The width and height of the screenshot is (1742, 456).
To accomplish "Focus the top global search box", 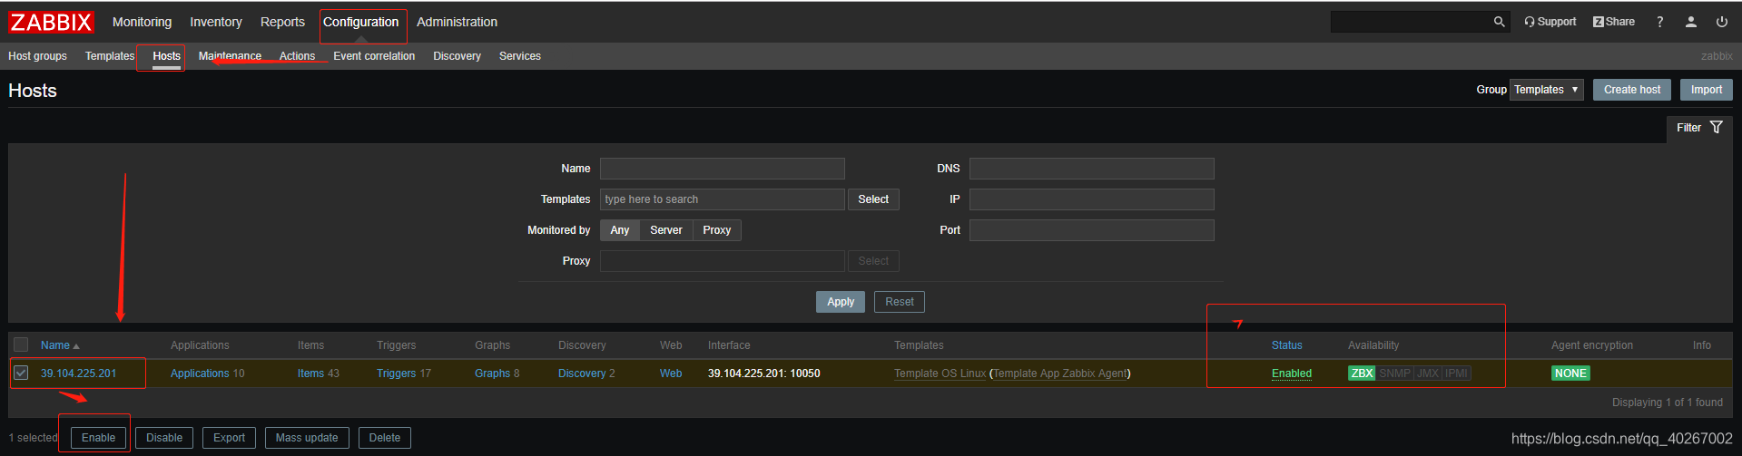I will pos(1411,22).
